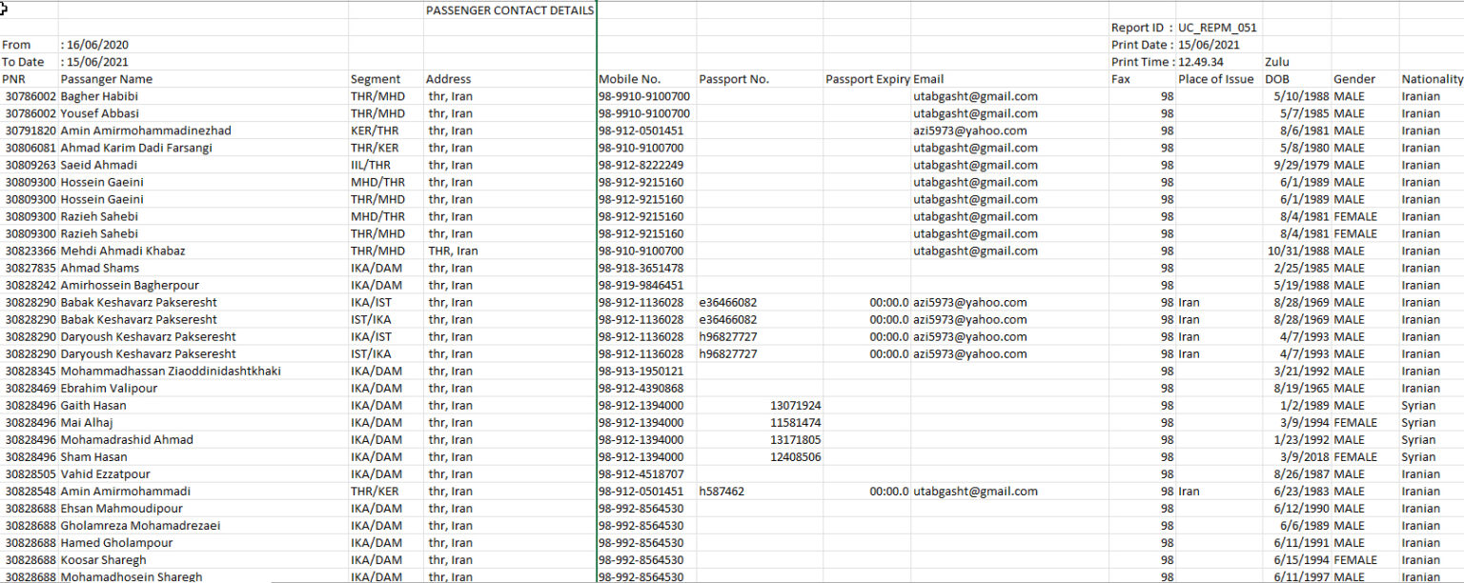
Task: Select the Passport Expiry header cell
Action: tap(867, 79)
